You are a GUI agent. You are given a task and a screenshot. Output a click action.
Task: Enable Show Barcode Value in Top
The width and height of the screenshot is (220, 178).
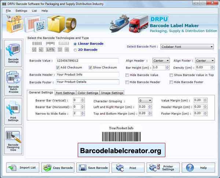[x=171, y=75]
